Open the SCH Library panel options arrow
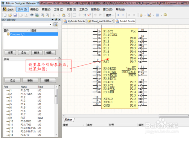 (53, 20)
